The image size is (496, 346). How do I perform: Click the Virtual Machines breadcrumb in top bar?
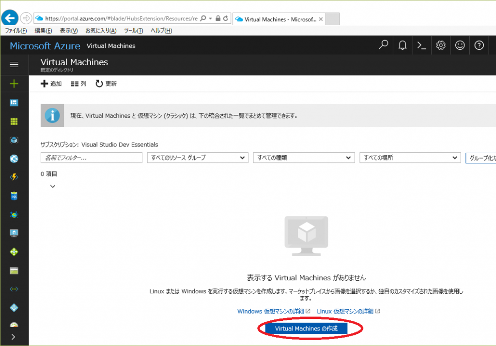point(111,46)
